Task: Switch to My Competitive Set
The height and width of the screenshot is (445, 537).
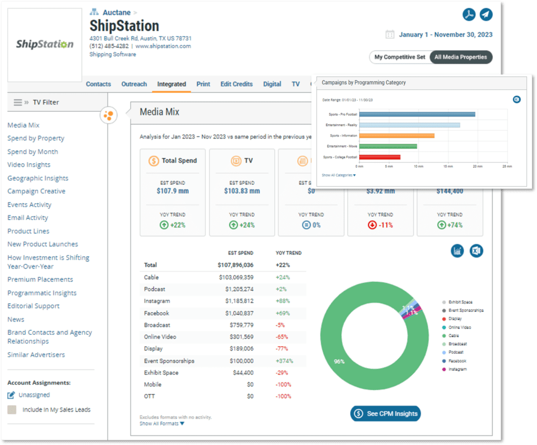Action: (x=400, y=57)
